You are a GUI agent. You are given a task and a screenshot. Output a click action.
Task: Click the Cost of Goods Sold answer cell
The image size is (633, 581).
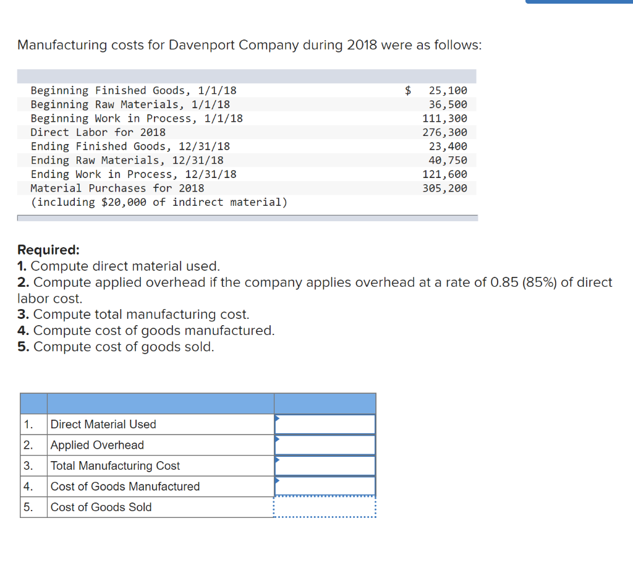point(325,507)
